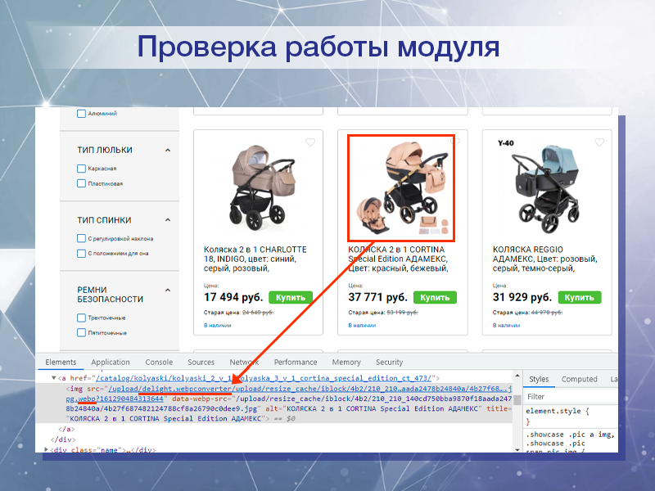
Task: Switch to the Console panel
Action: 158,362
